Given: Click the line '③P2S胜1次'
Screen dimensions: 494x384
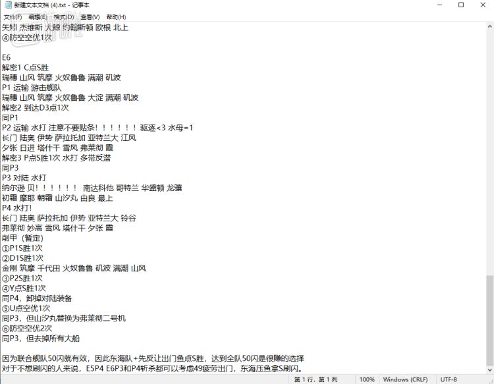Looking at the screenshot, I should [x=22, y=278].
